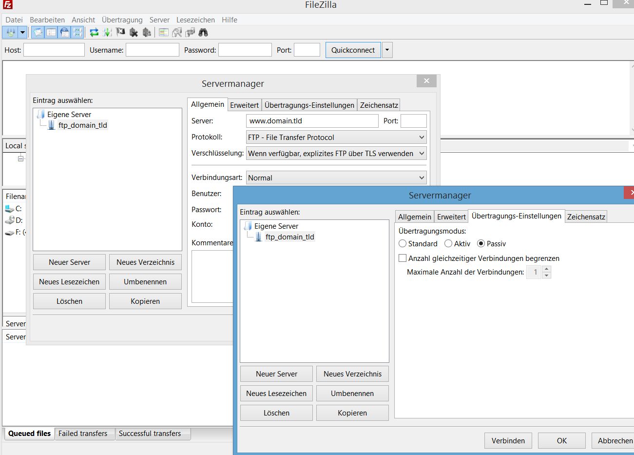Viewport: 634px width, 455px height.
Task: Click Neuer Server in front Servermanager
Action: 276,374
